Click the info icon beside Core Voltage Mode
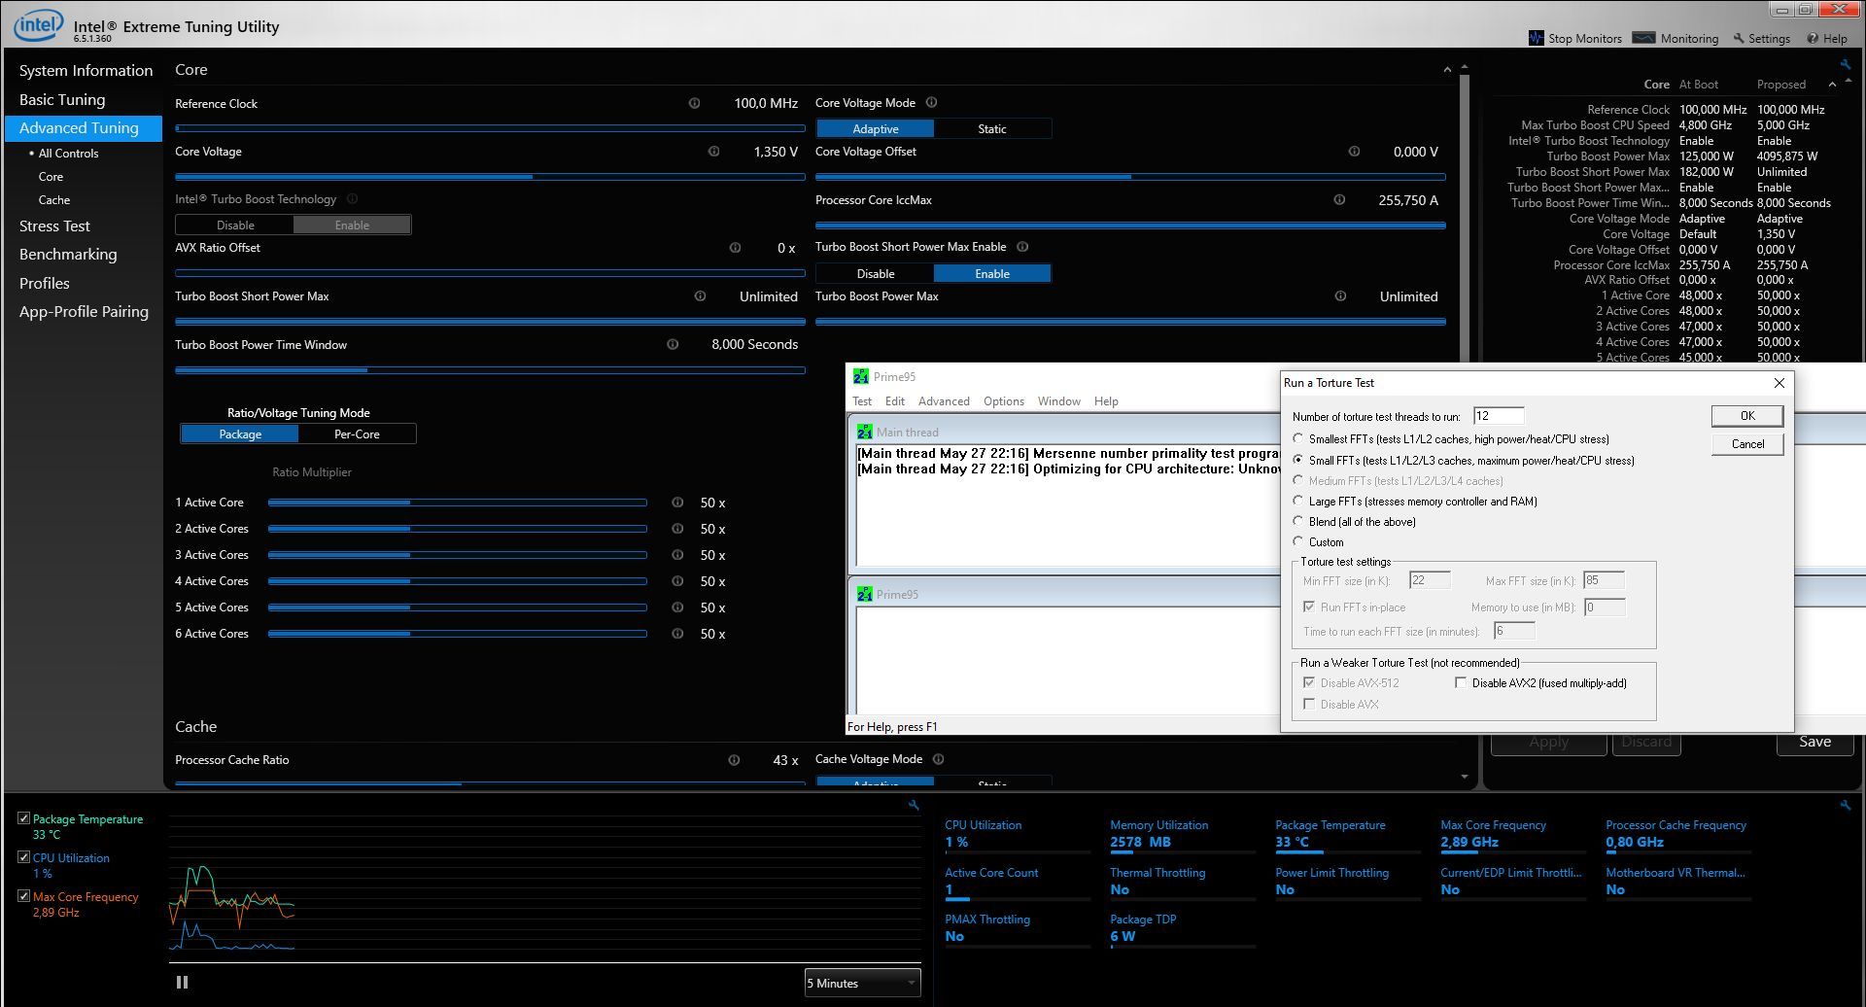 pyautogui.click(x=931, y=103)
